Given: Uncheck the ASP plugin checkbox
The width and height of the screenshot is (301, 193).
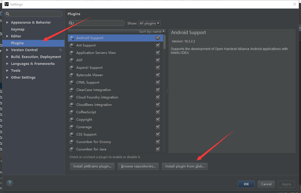Looking at the screenshot, I should click(158, 60).
